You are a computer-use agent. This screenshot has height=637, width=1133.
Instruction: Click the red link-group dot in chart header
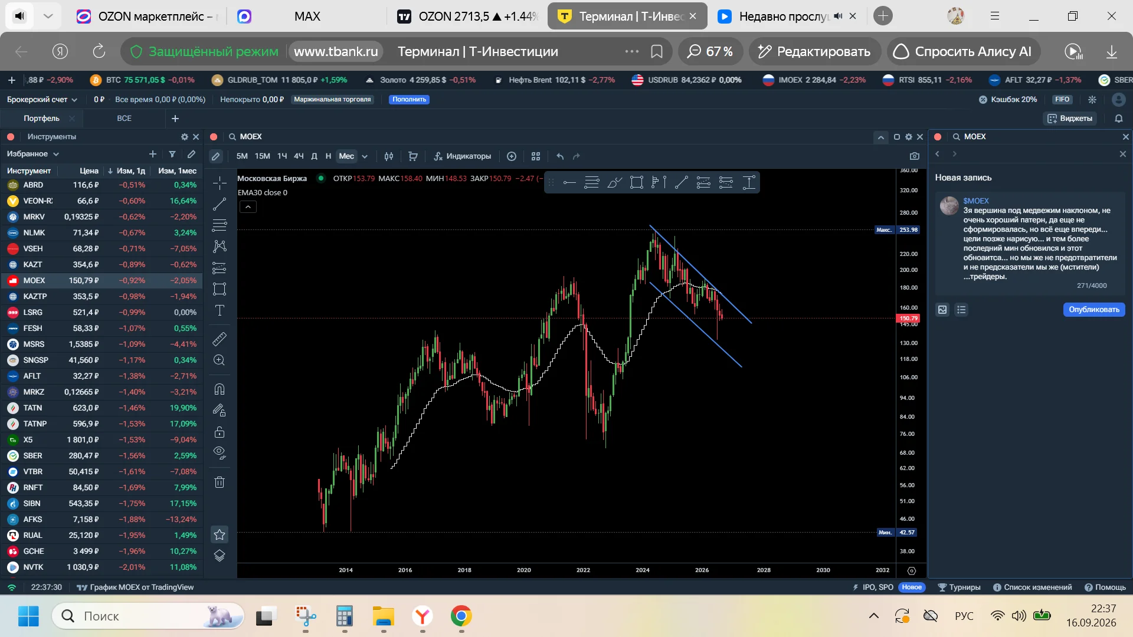(x=214, y=137)
